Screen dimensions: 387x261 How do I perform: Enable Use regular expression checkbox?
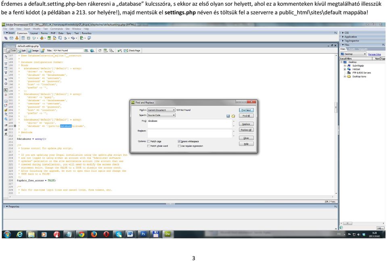(x=179, y=146)
